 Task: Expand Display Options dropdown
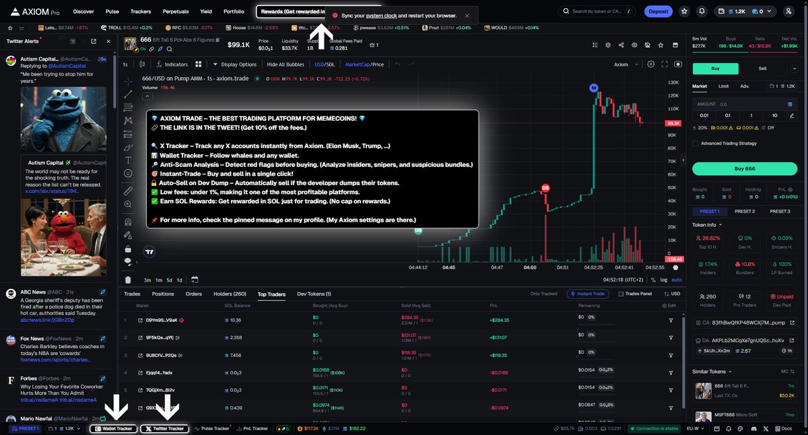click(234, 65)
